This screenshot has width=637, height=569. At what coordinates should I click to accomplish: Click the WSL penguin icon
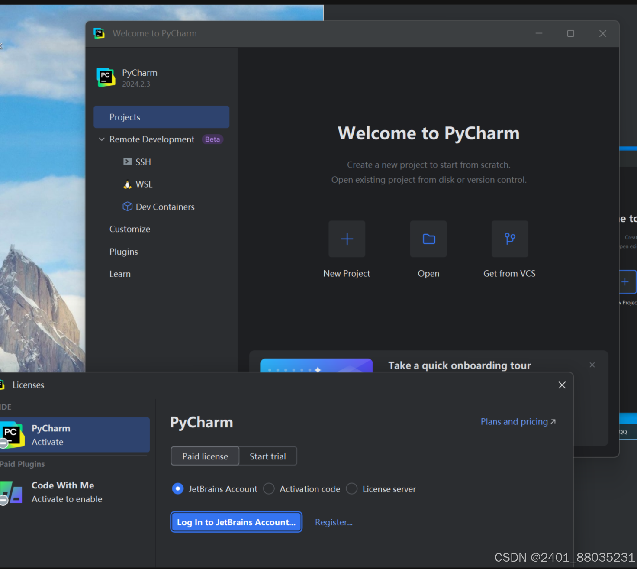[x=127, y=184]
